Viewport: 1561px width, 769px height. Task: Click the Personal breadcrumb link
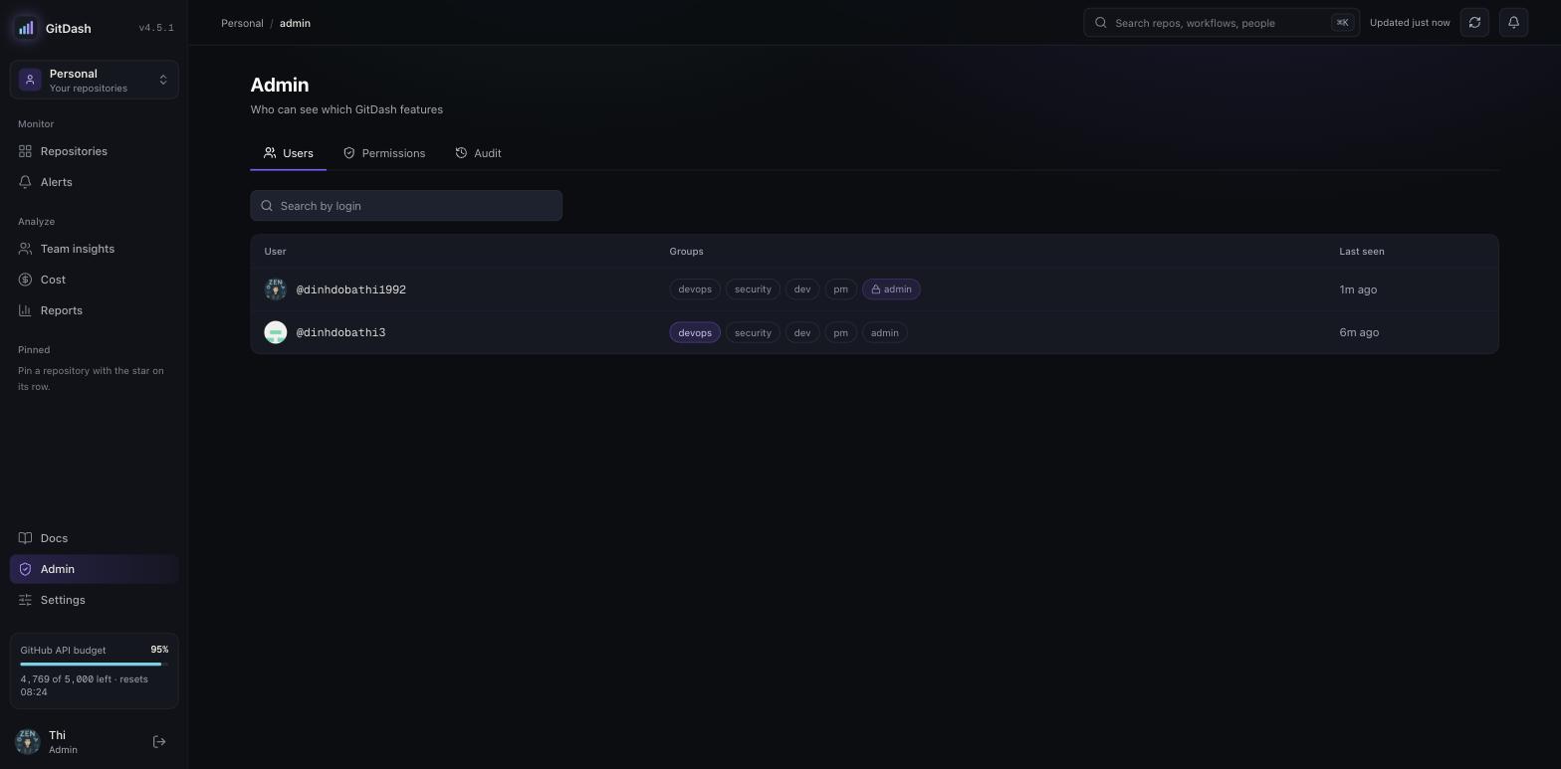242,23
